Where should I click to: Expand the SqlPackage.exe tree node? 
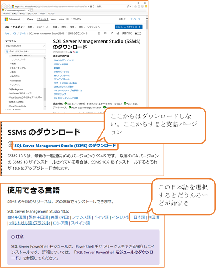tap(15, 89)
